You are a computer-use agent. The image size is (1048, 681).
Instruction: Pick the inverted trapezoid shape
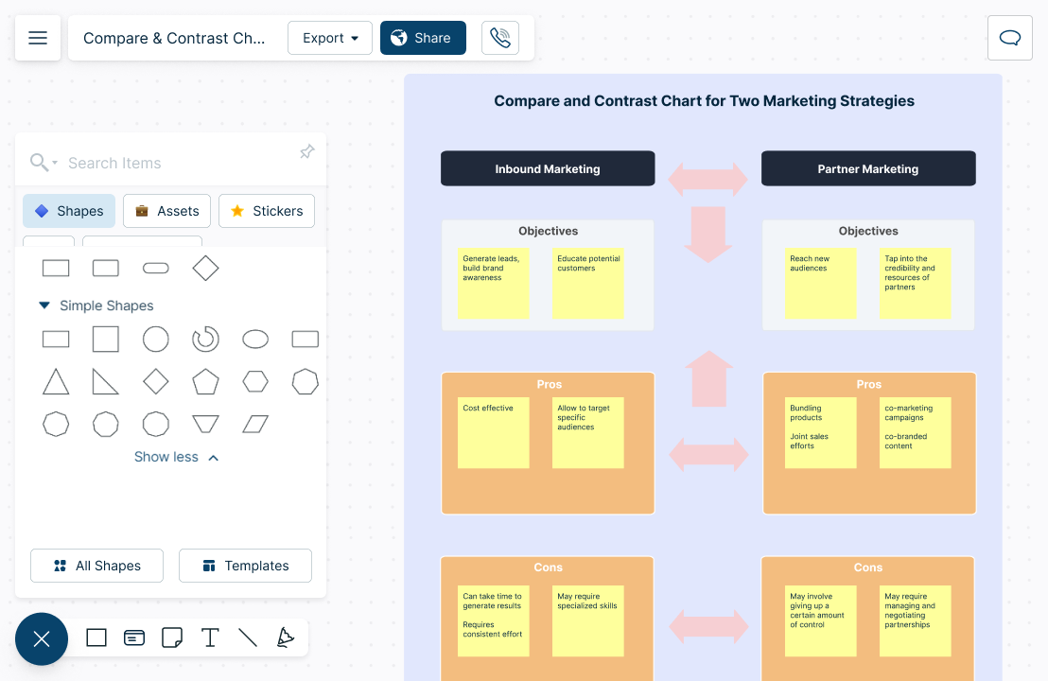coord(205,424)
